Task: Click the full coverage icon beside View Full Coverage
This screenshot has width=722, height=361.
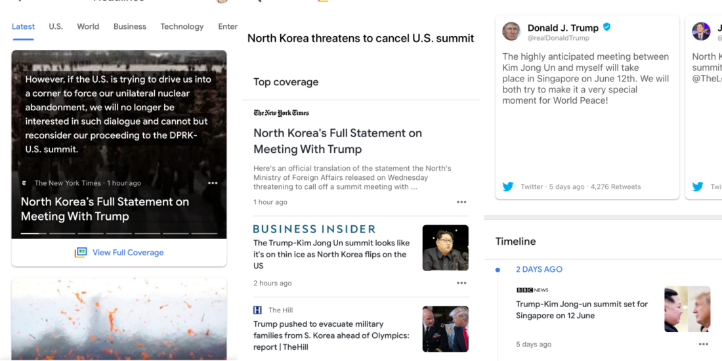Action: 81,252
